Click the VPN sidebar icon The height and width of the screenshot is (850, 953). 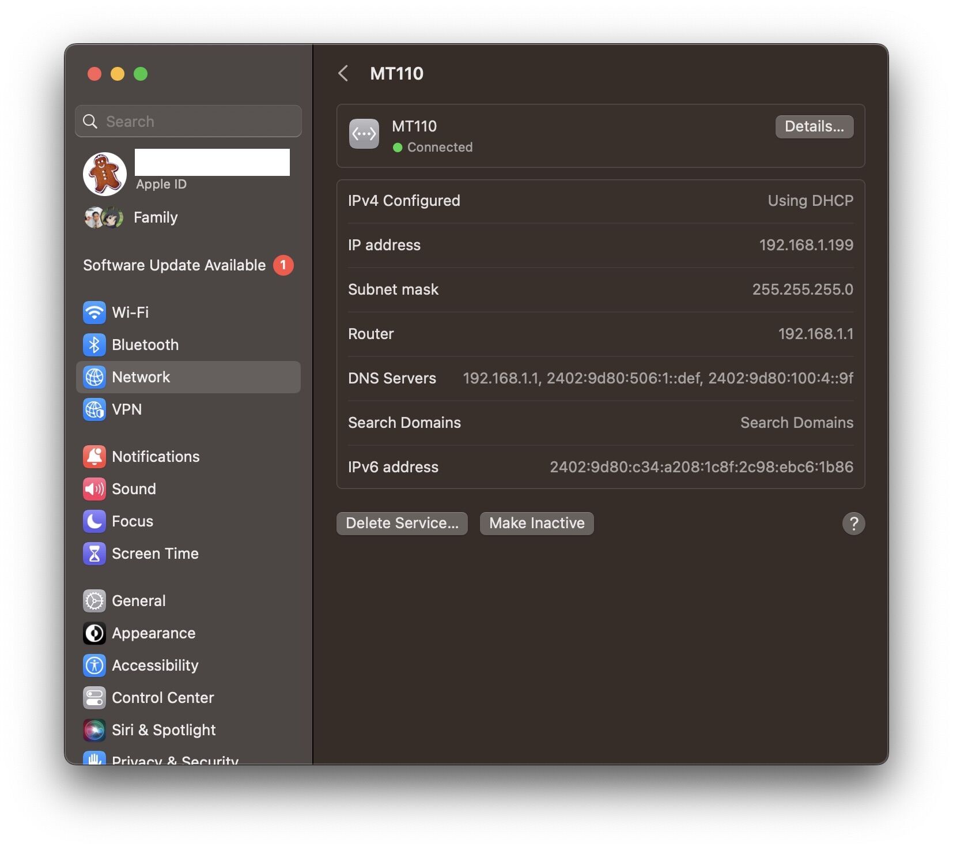(x=94, y=409)
